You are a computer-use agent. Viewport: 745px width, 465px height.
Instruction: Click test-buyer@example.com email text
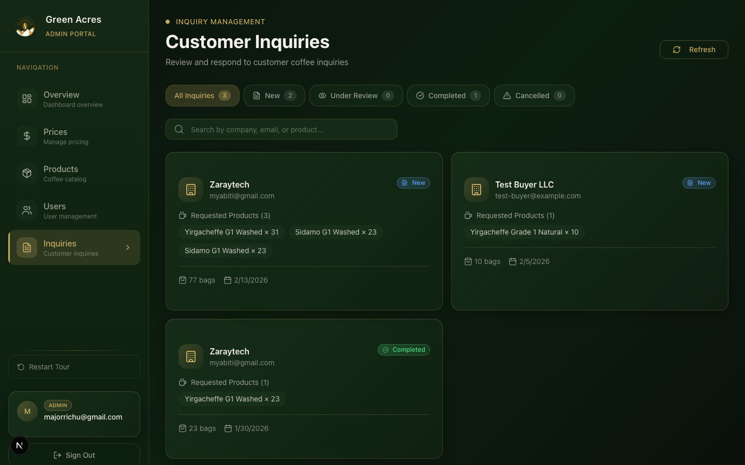click(538, 196)
